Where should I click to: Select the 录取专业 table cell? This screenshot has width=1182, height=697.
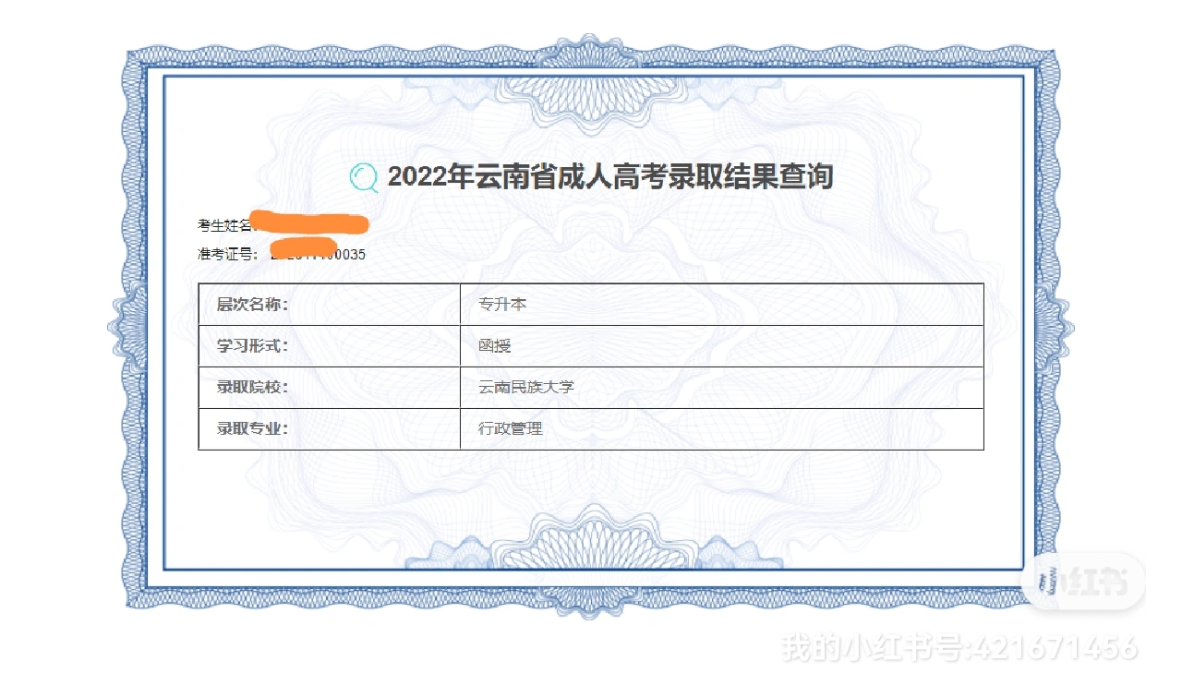330,429
